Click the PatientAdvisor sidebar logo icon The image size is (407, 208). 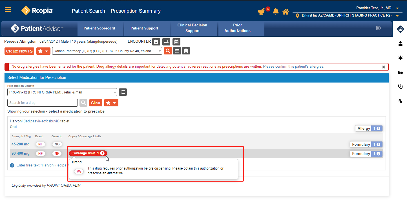tap(400, 29)
